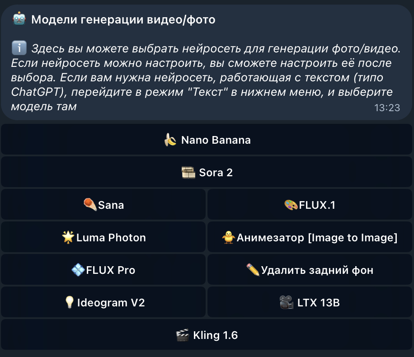Click the lightbulb Ideogram V2 icon
The height and width of the screenshot is (357, 414).
pos(70,303)
